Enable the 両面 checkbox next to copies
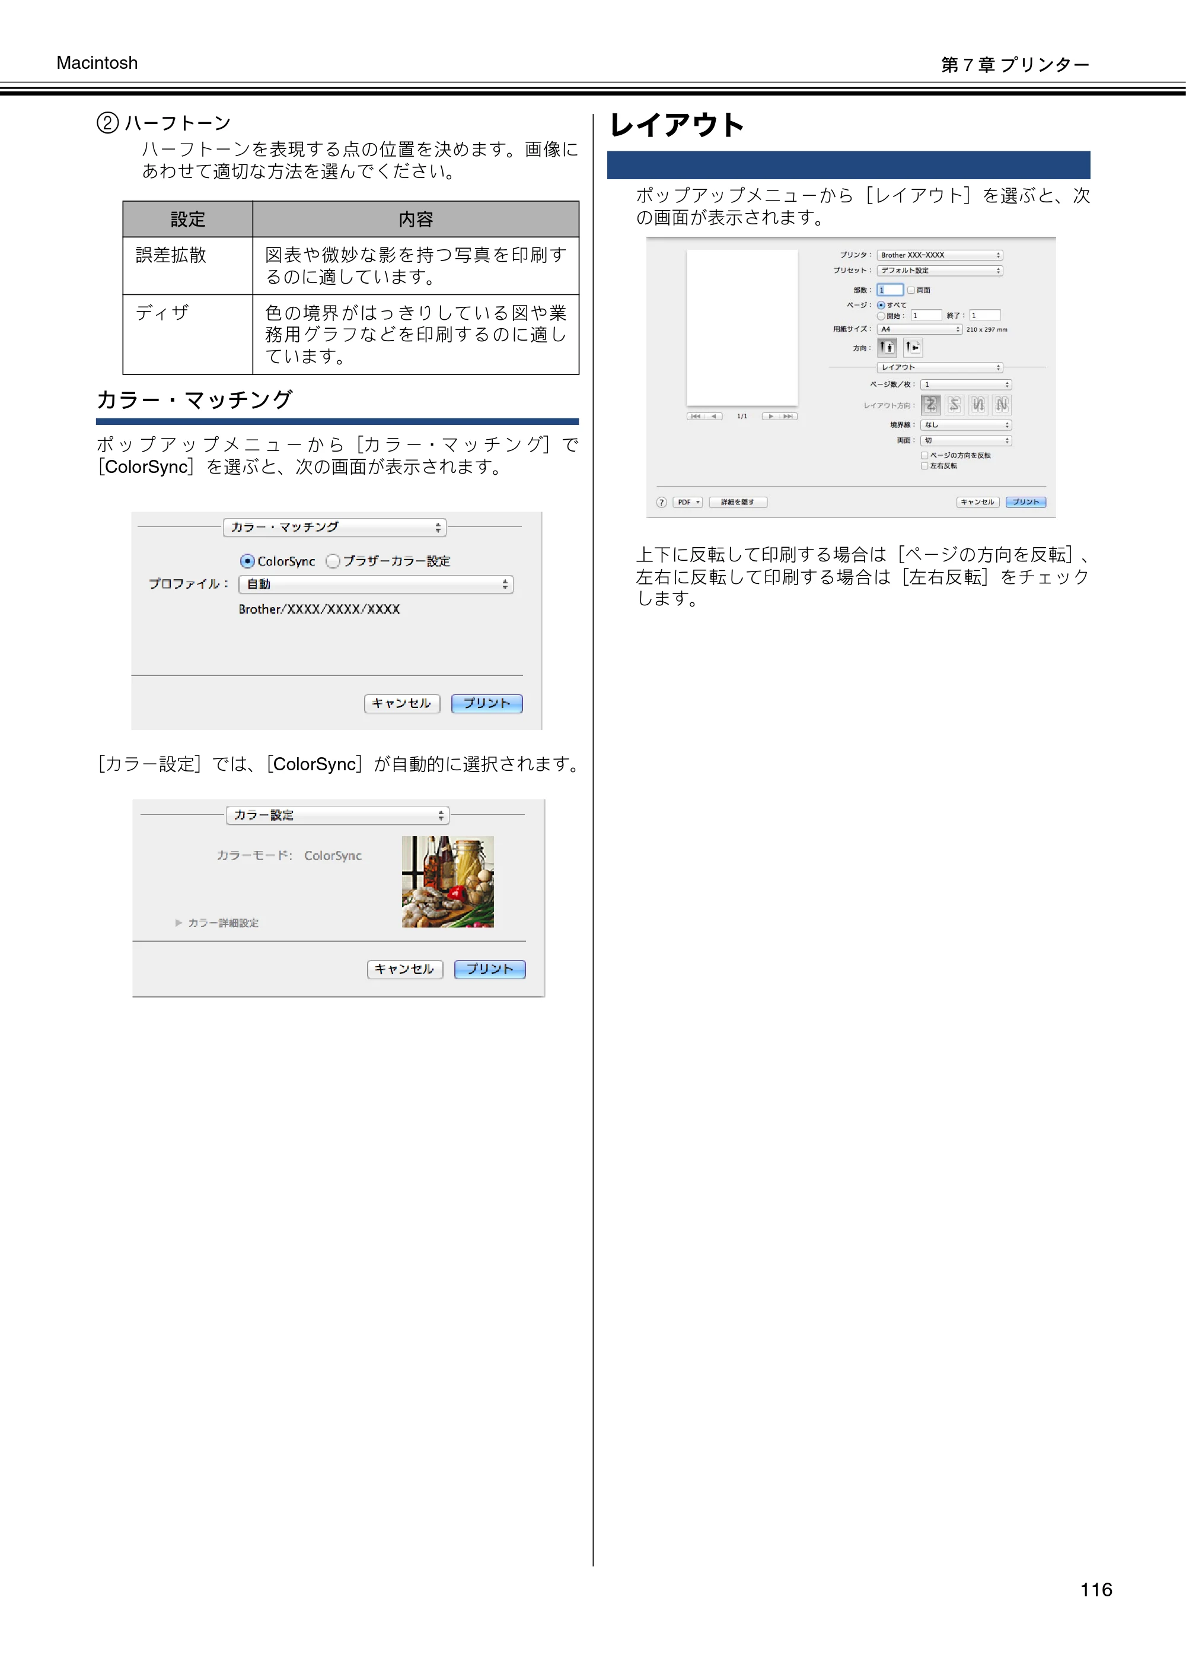This screenshot has height=1680, width=1186. pos(911,291)
